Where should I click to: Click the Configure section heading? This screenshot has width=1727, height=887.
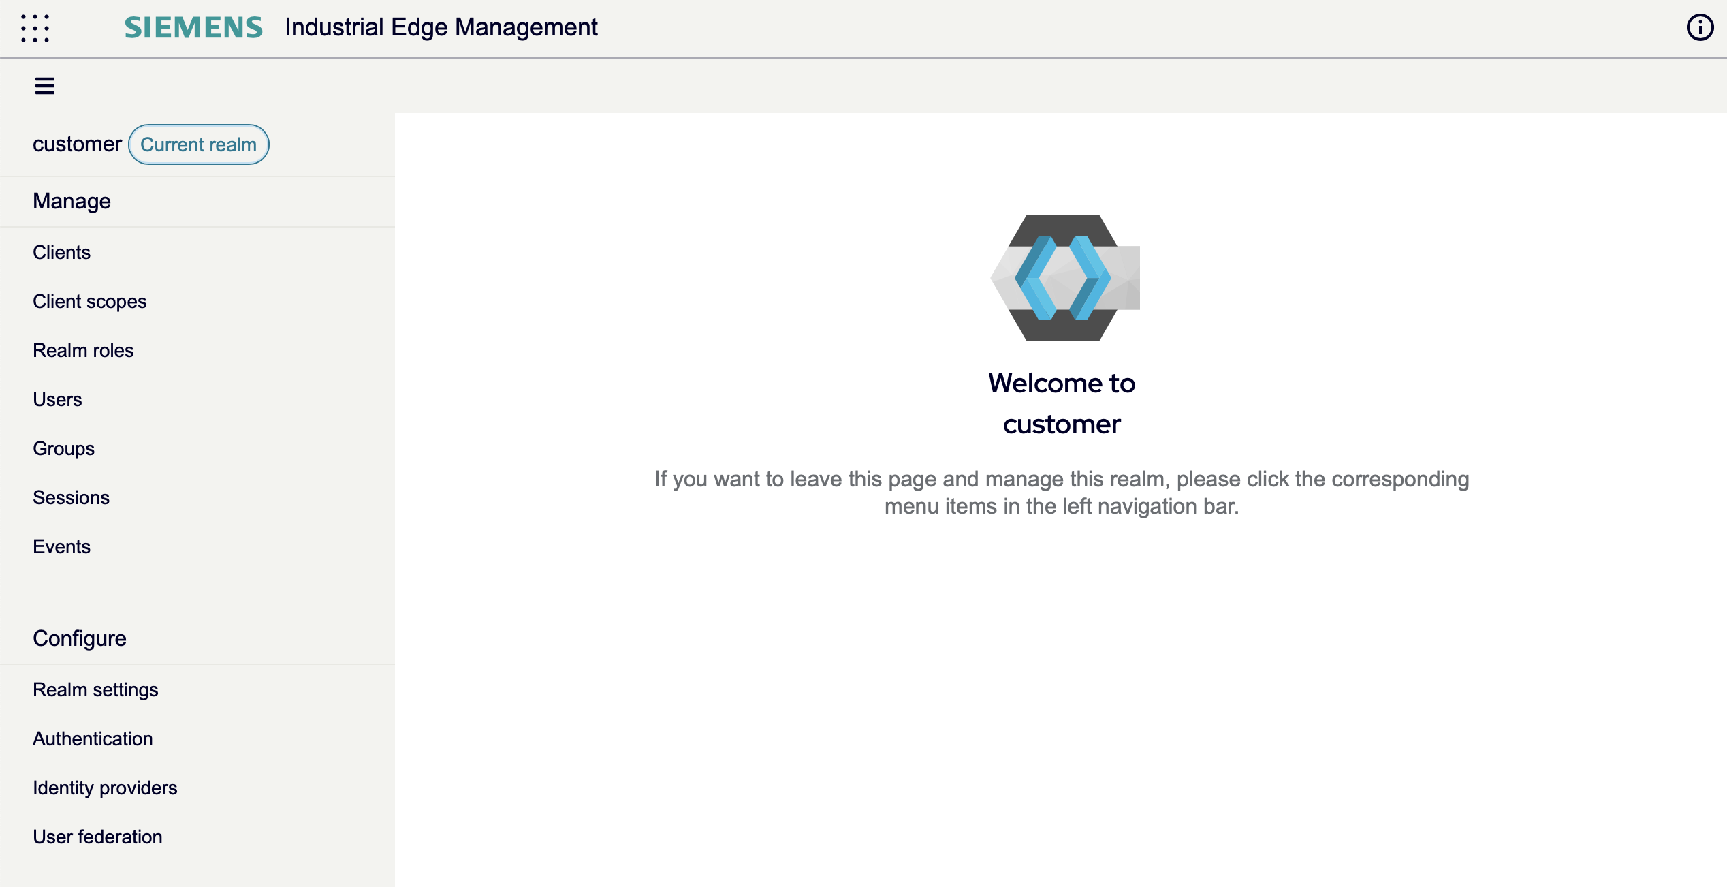(x=80, y=638)
